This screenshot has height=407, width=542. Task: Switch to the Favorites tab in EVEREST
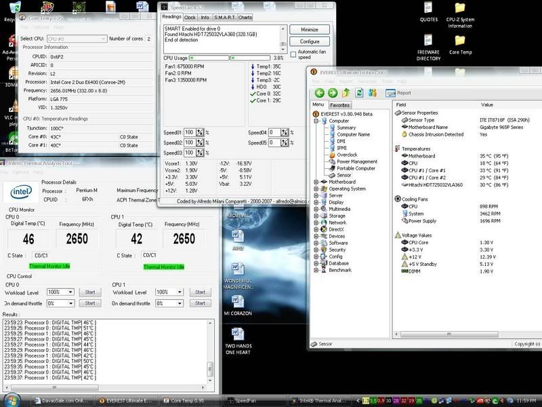341,105
